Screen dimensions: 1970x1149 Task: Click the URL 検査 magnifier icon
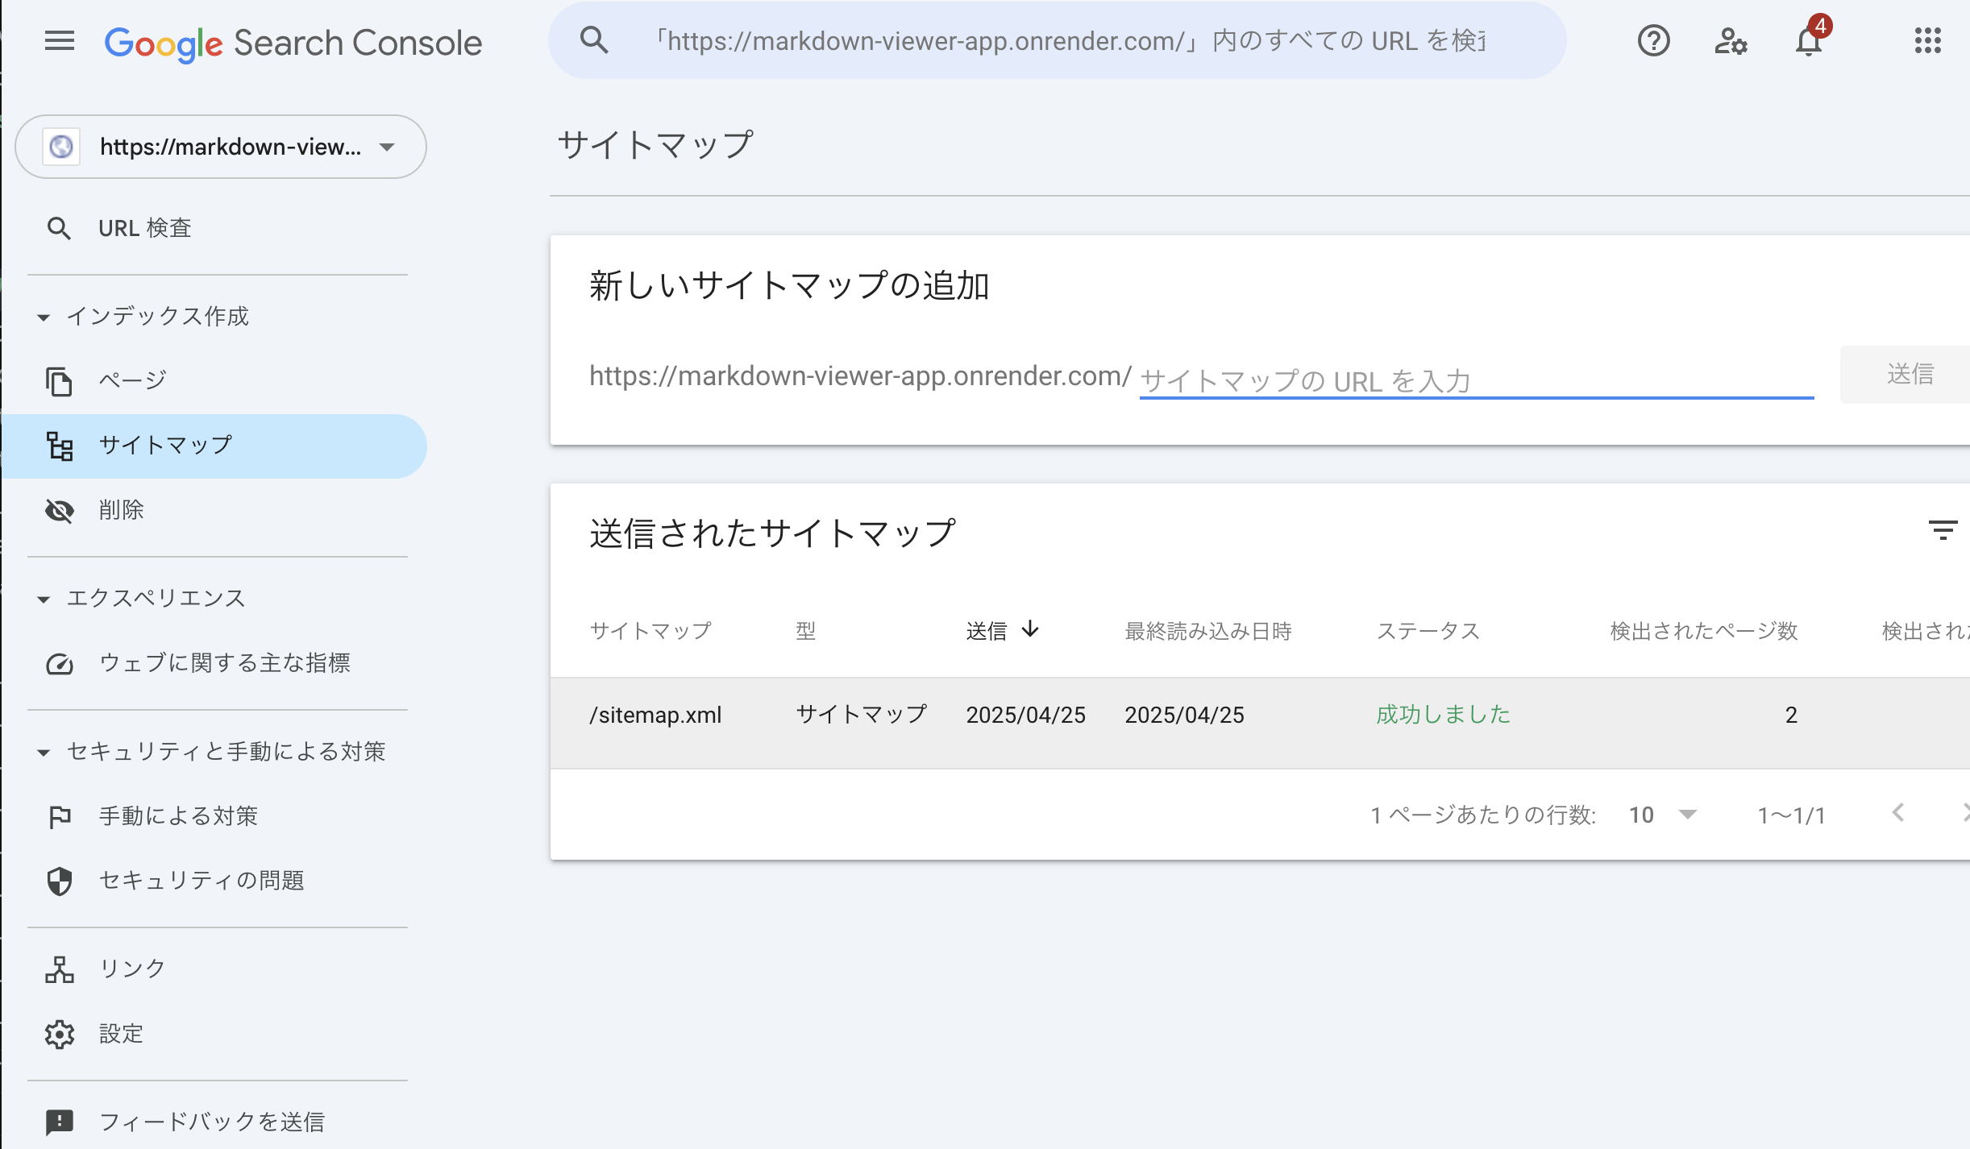click(x=59, y=229)
